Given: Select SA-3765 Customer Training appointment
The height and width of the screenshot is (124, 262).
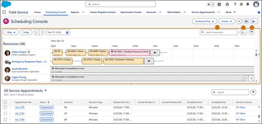Looking at the screenshot, I should pyautogui.click(x=123, y=61).
